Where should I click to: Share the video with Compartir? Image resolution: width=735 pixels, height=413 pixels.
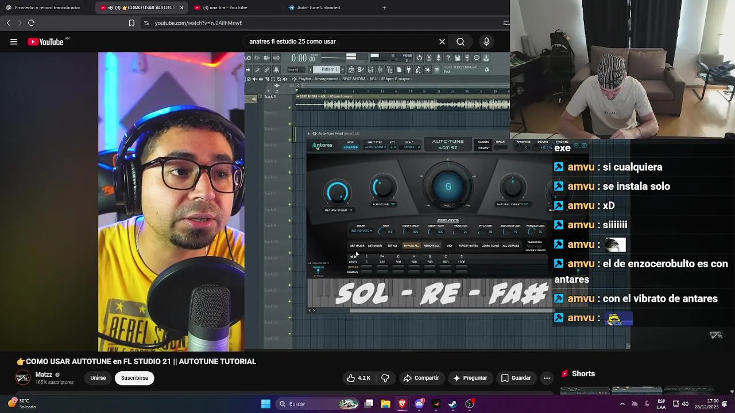421,378
